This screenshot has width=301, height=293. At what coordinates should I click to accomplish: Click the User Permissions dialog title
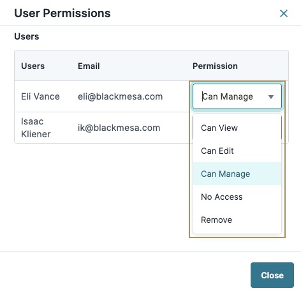tap(62, 13)
